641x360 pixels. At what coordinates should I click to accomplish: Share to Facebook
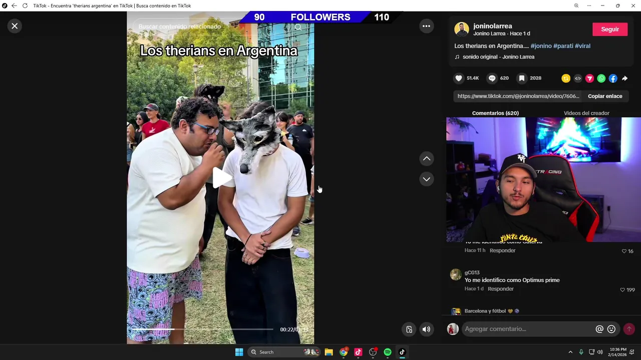[613, 78]
